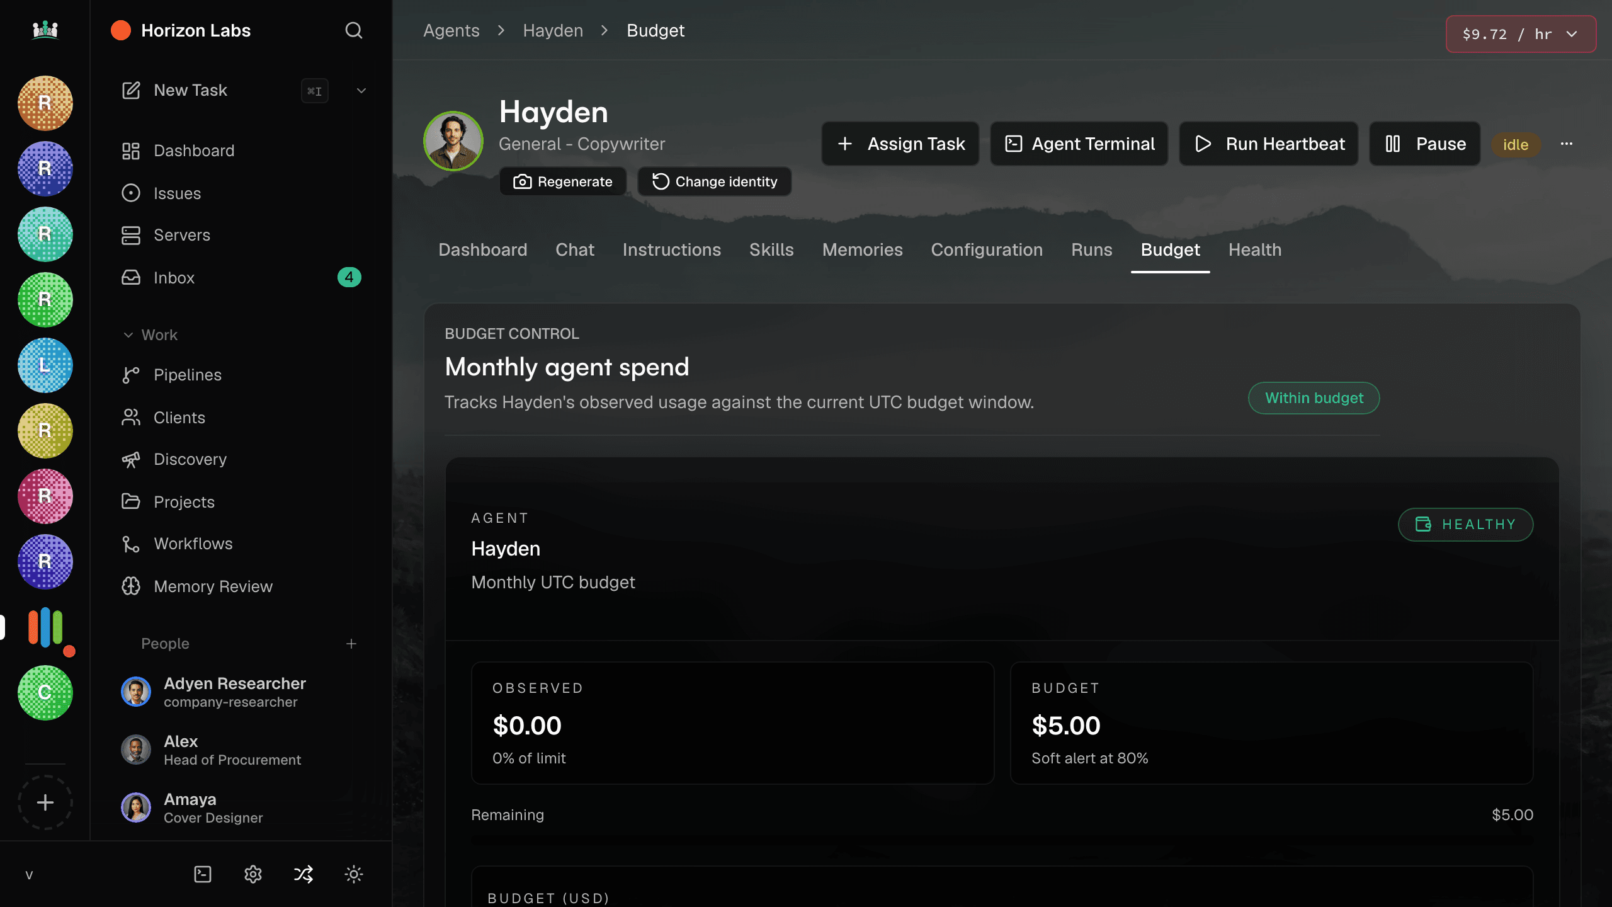The height and width of the screenshot is (907, 1612).
Task: Click the remaining budget progress bar
Action: (x=1002, y=840)
